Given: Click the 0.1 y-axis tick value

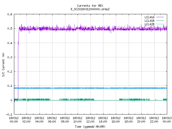Looking at the screenshot, I should pyautogui.click(x=10, y=86).
